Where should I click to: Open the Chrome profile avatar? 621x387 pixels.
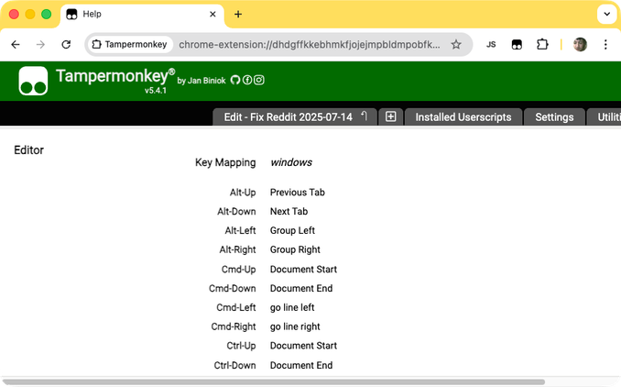point(580,44)
